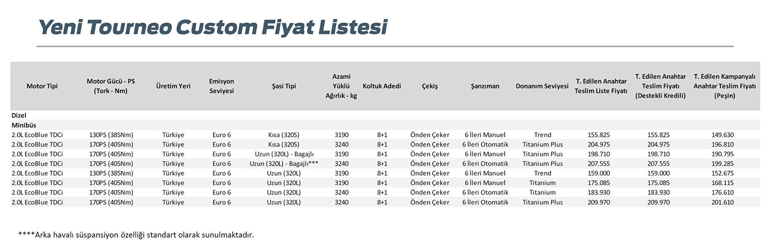Select the campaign price 168.115 cell
767x244 pixels.
[x=723, y=183]
